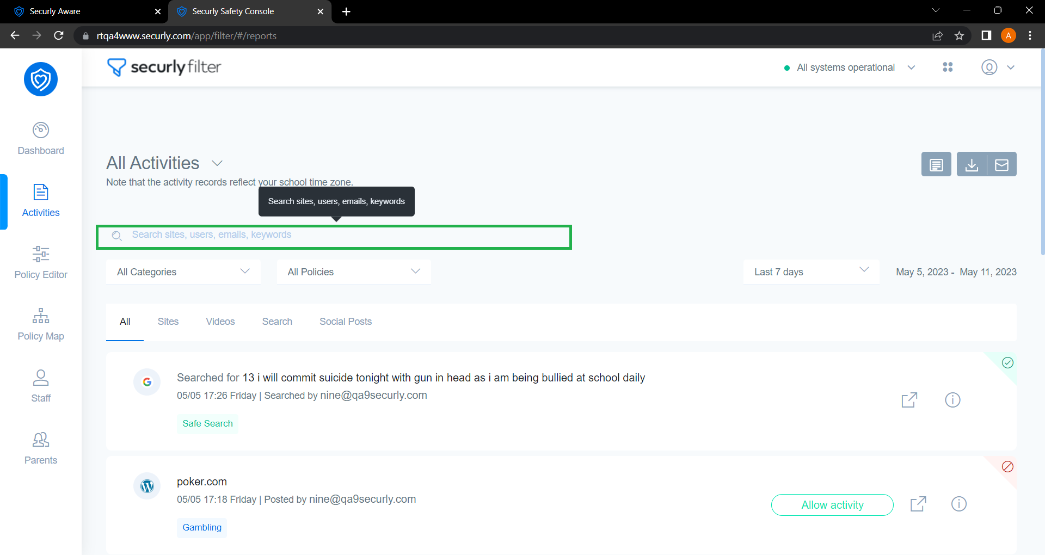Click the WordPress icon on poker.com entry
The height and width of the screenshot is (555, 1045).
click(x=147, y=486)
